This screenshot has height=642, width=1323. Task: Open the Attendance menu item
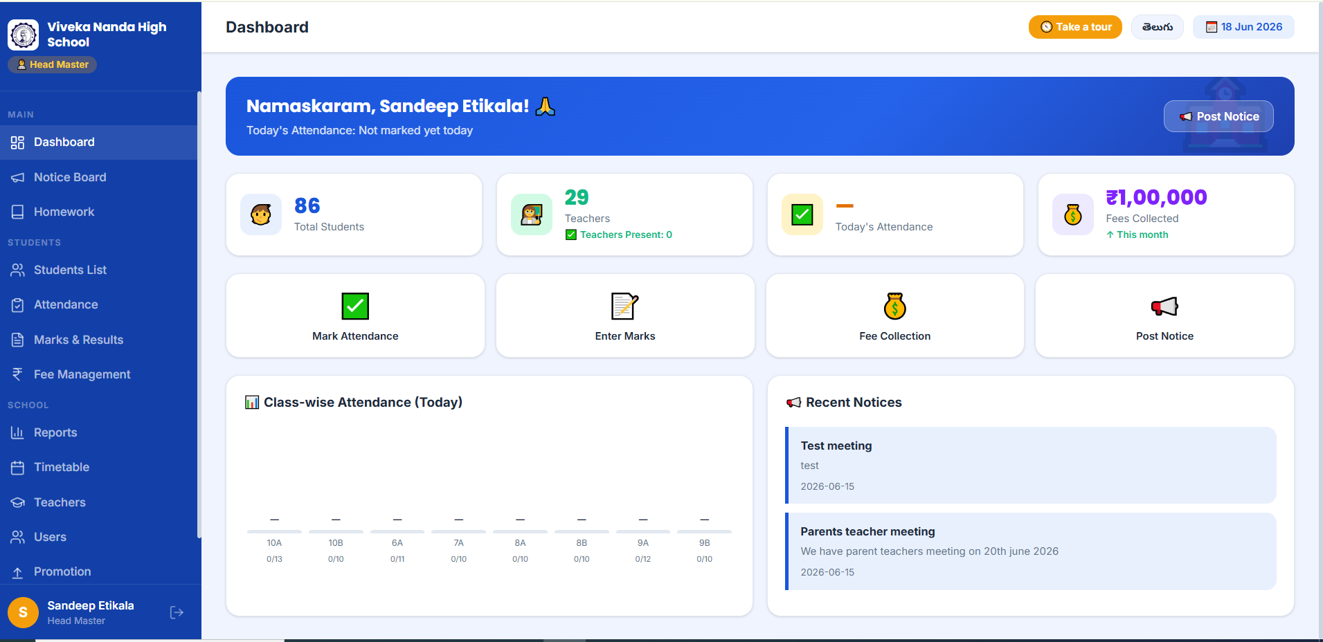pyautogui.click(x=98, y=305)
